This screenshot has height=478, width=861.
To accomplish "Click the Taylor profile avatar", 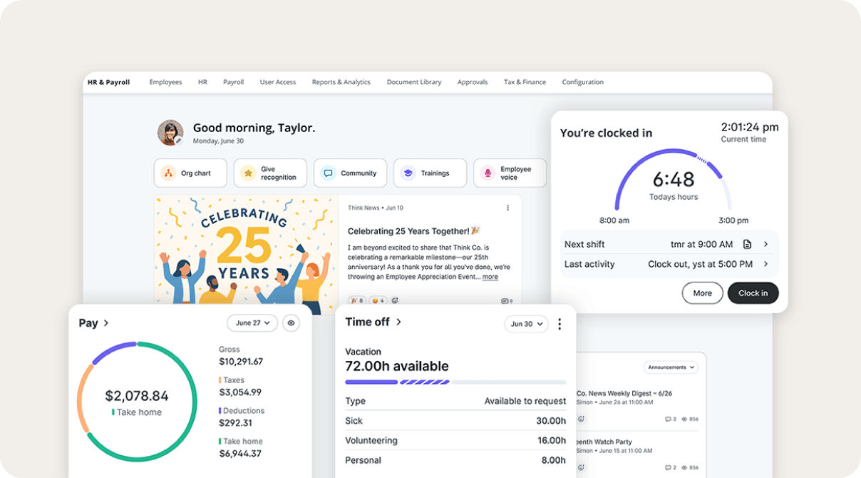I will point(170,132).
